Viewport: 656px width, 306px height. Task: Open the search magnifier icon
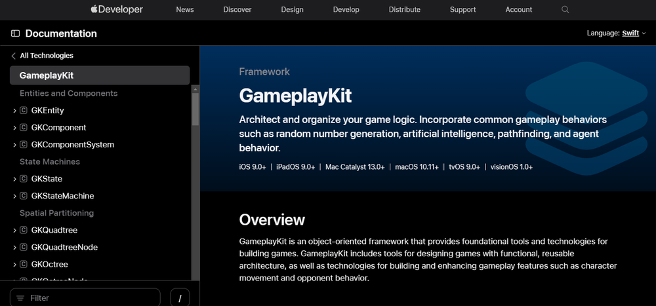(x=565, y=9)
